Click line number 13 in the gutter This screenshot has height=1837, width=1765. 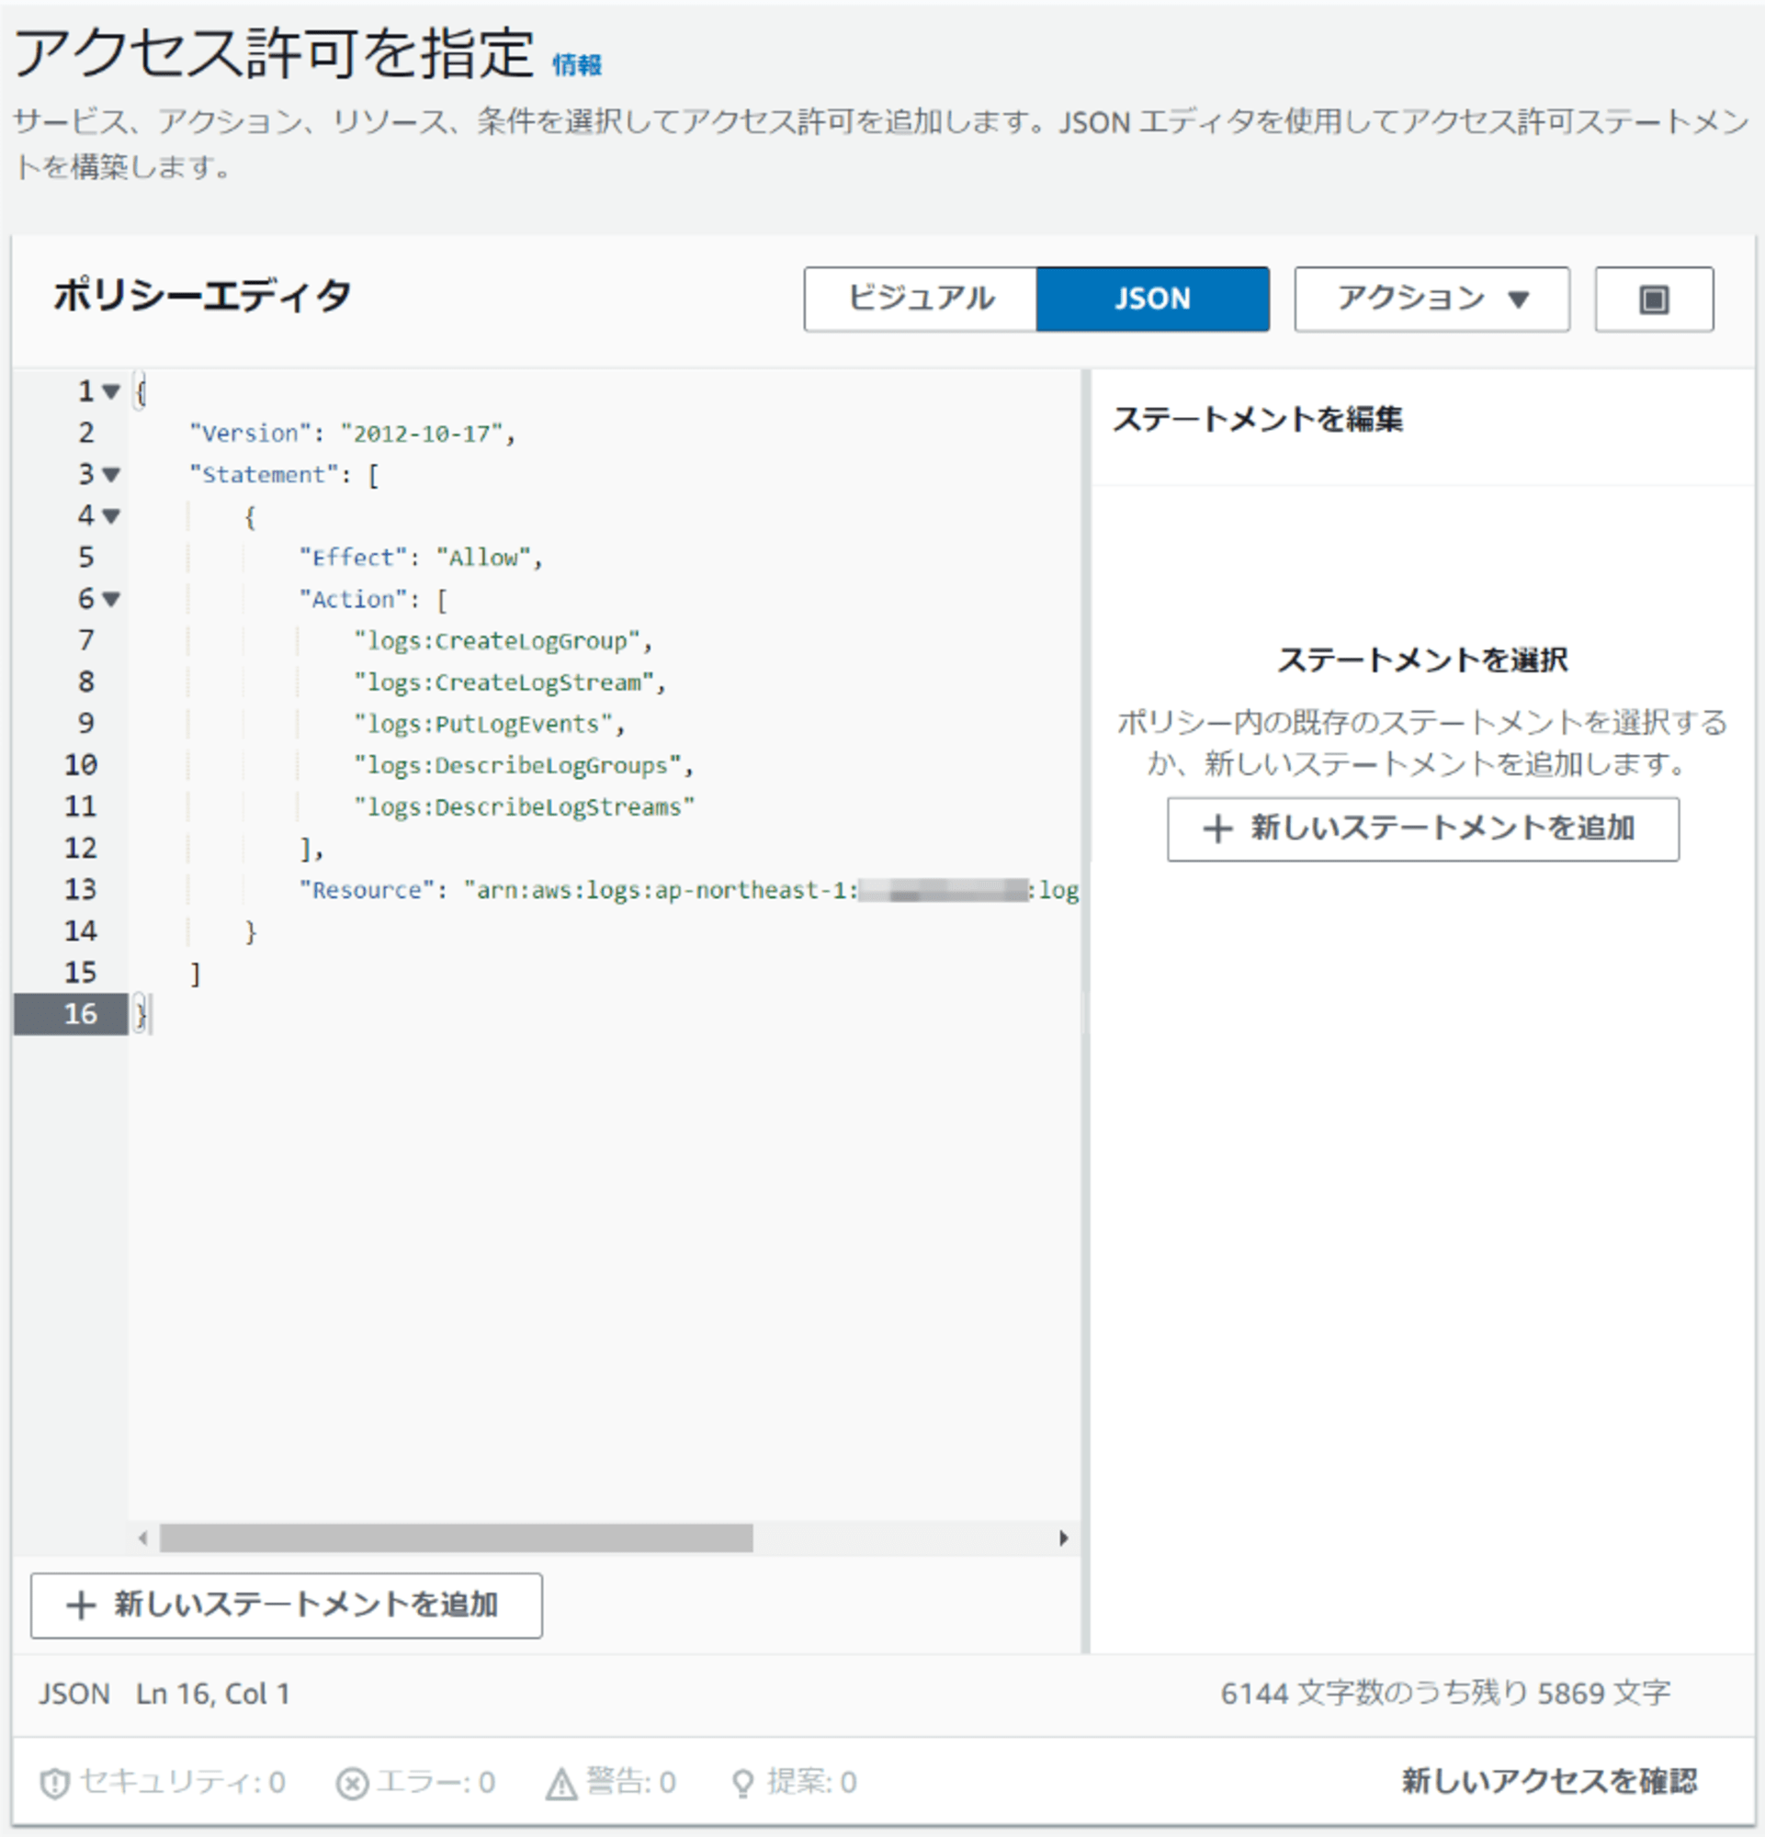pyautogui.click(x=81, y=889)
